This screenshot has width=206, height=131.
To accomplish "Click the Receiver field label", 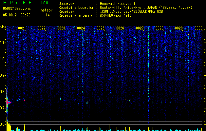I will pos(66,11).
